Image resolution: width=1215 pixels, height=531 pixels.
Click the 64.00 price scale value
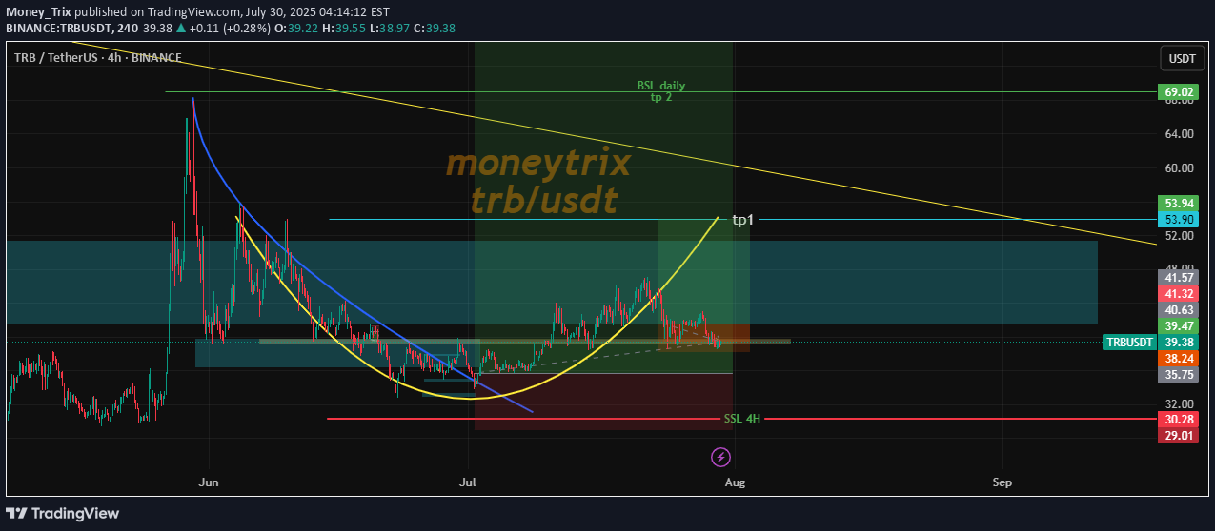pyautogui.click(x=1179, y=134)
